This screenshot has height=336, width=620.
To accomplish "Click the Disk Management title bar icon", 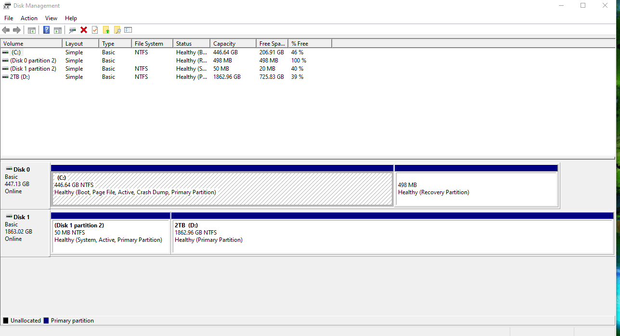I will 7,6.
